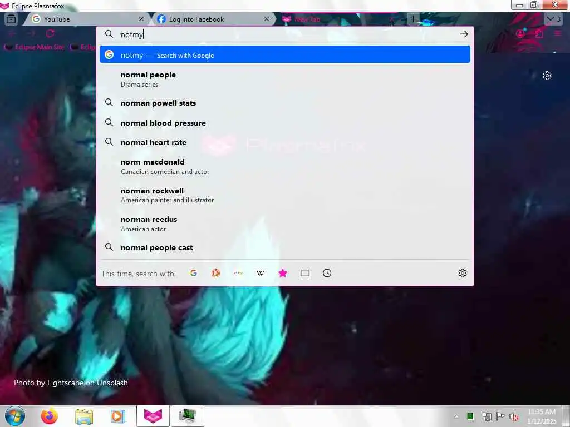Open the extensions icon in toolbar
This screenshot has height=427, width=570.
coord(539,33)
